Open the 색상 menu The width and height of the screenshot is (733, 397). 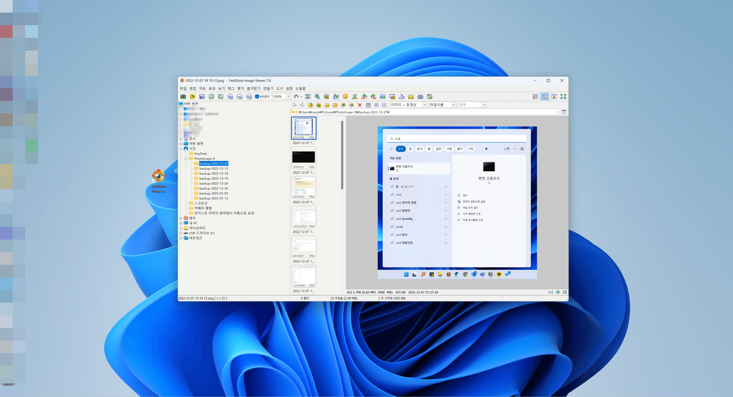click(202, 89)
